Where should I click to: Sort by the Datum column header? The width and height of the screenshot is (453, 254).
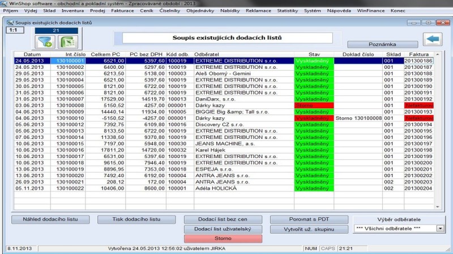pos(32,54)
